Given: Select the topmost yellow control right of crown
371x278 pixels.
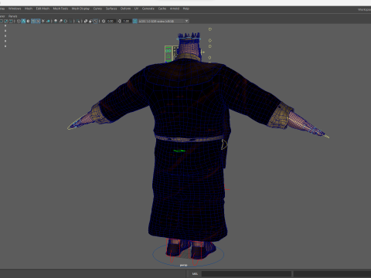Looking at the screenshot, I should (x=210, y=29).
